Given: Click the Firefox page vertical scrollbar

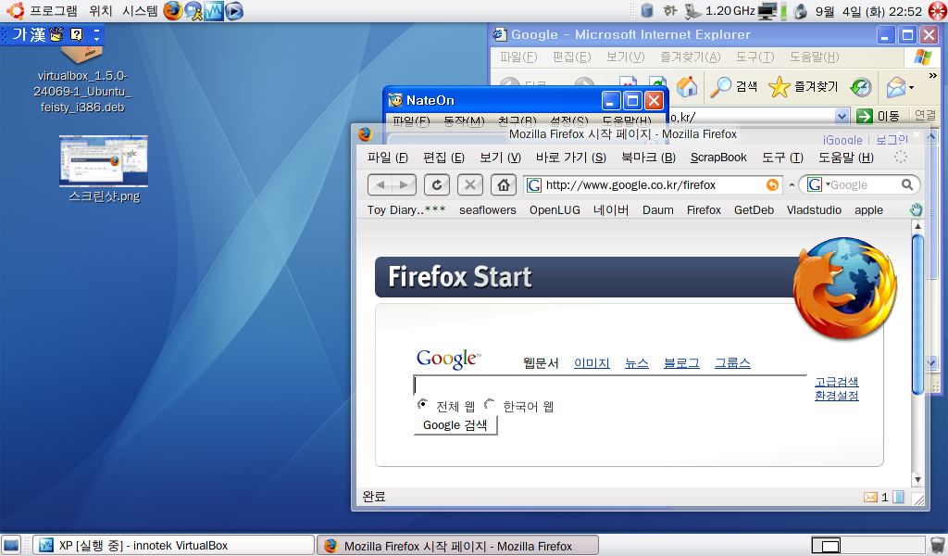Looking at the screenshot, I should point(917,353).
